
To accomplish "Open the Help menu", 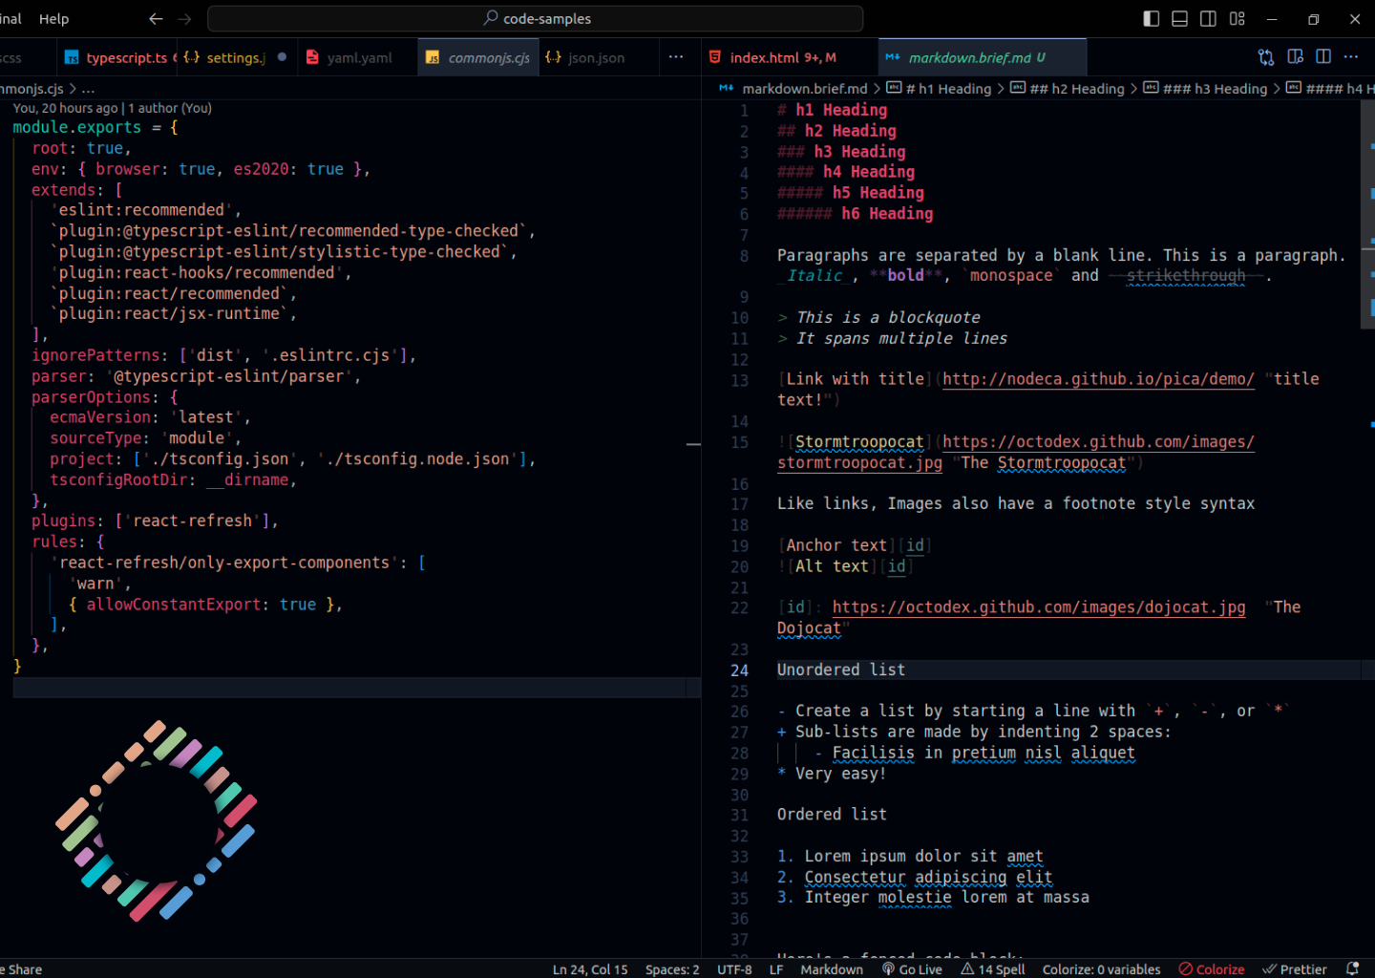I will point(53,18).
